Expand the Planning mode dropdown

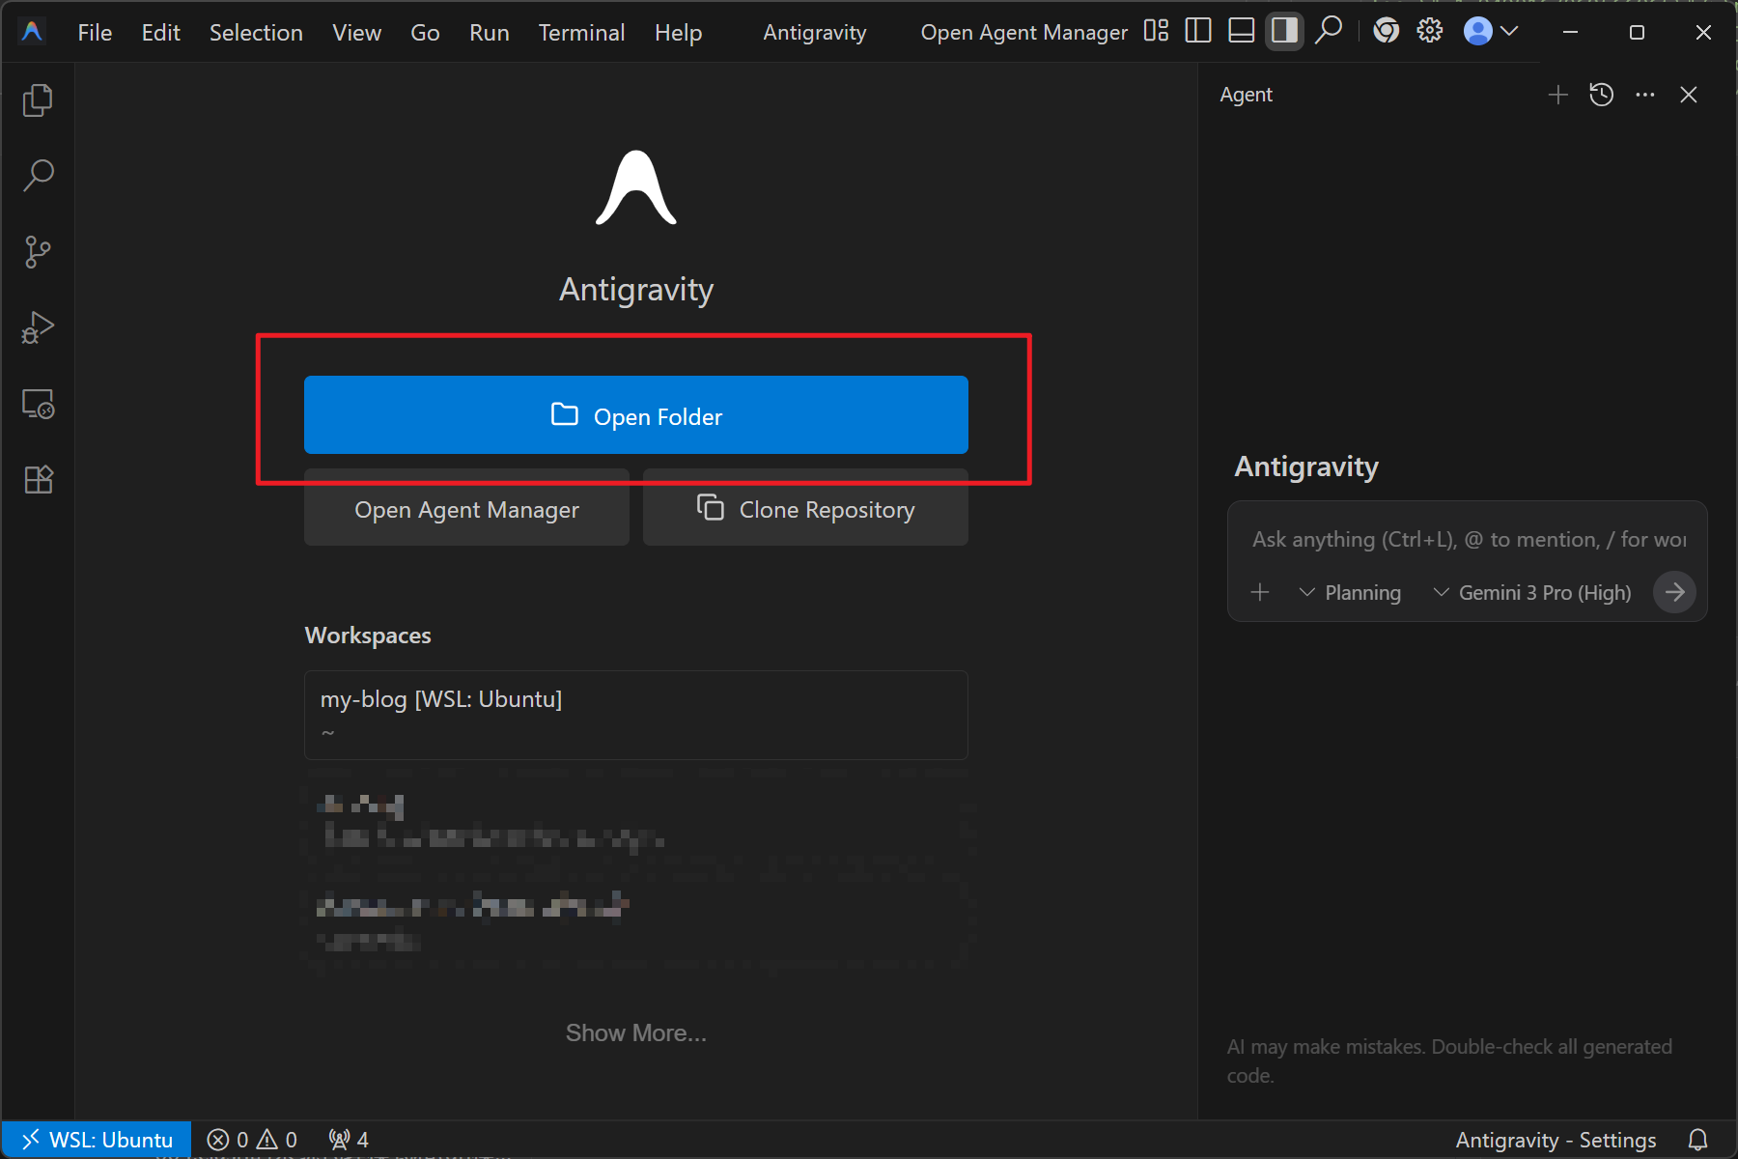point(1351,592)
